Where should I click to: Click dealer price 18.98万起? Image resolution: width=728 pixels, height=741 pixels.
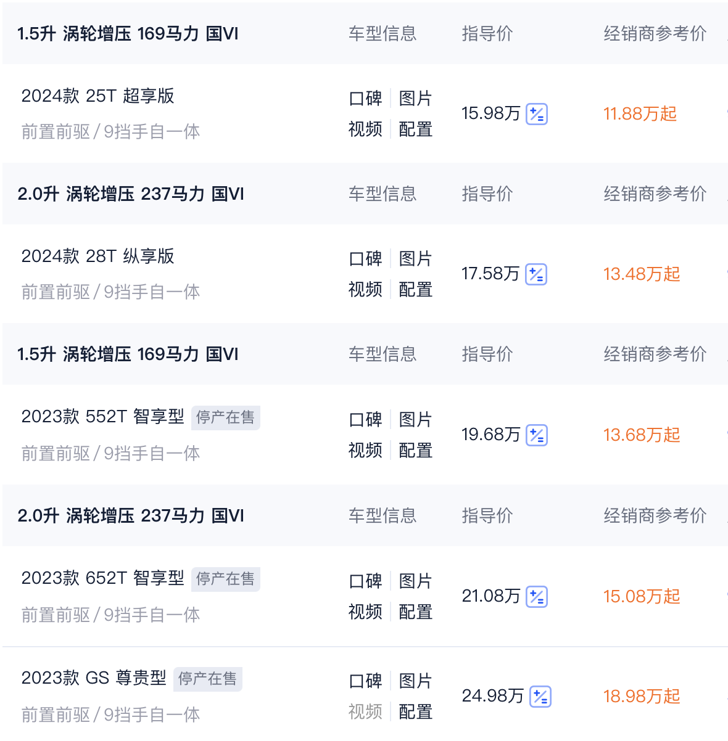click(x=642, y=697)
